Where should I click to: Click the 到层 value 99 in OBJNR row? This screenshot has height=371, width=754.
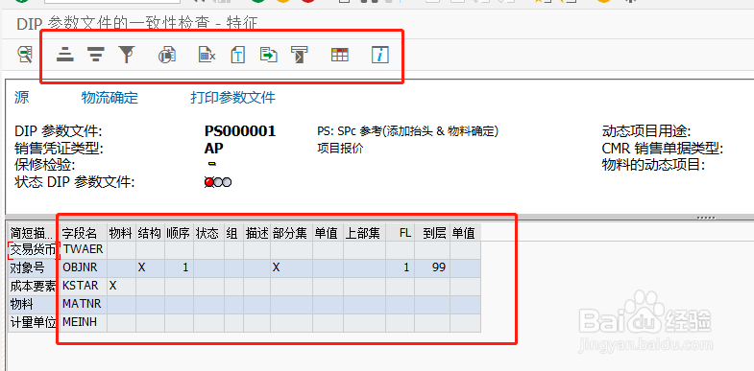pos(439,267)
